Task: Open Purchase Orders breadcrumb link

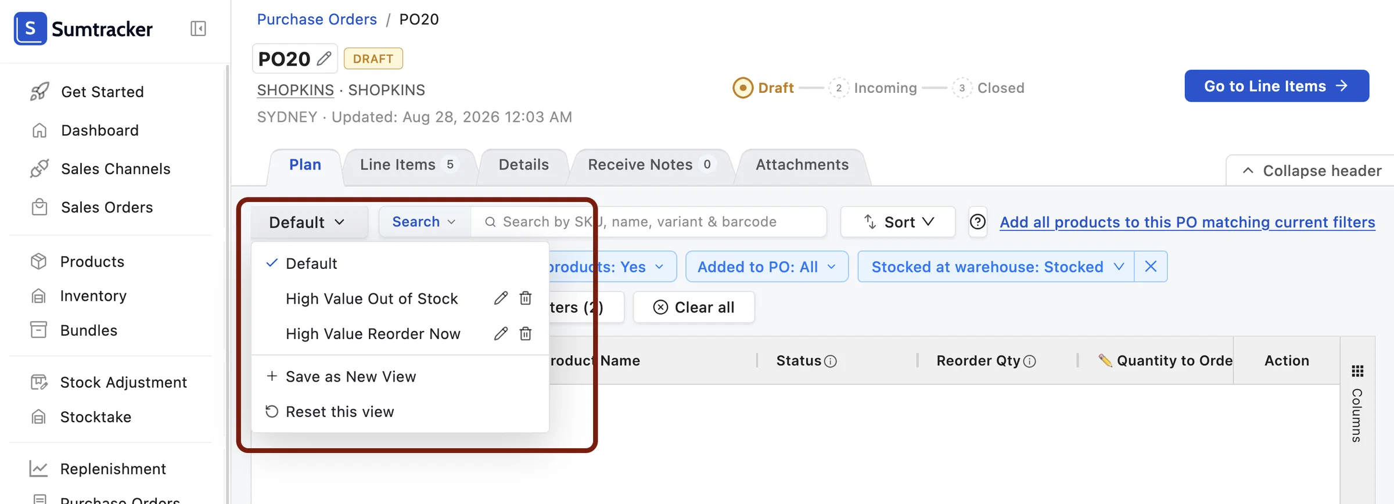Action: tap(317, 19)
